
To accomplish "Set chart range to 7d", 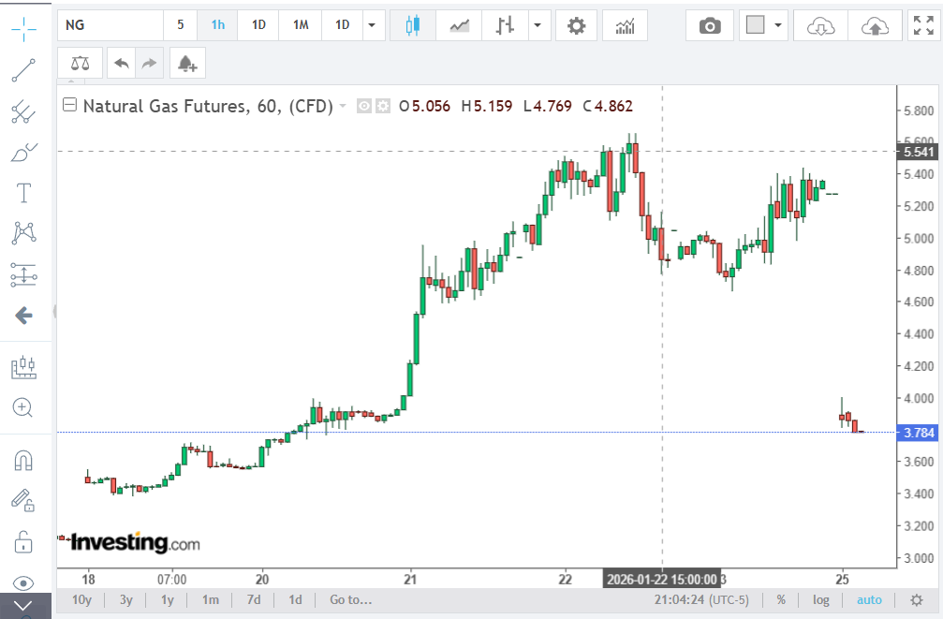I will [254, 599].
